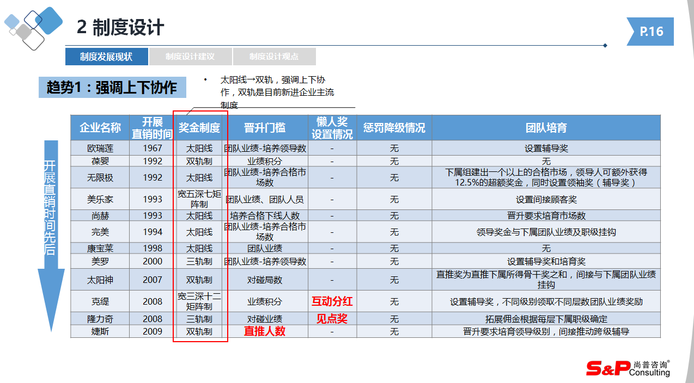The height and width of the screenshot is (383, 694).
Task: Click the 无限极 company cell
Action: tap(100, 177)
